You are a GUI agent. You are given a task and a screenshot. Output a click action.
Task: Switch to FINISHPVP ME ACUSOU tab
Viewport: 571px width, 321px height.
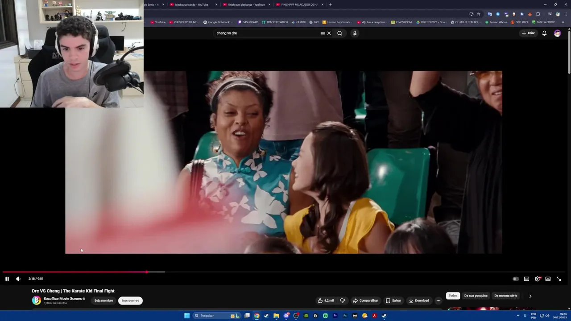pyautogui.click(x=299, y=4)
